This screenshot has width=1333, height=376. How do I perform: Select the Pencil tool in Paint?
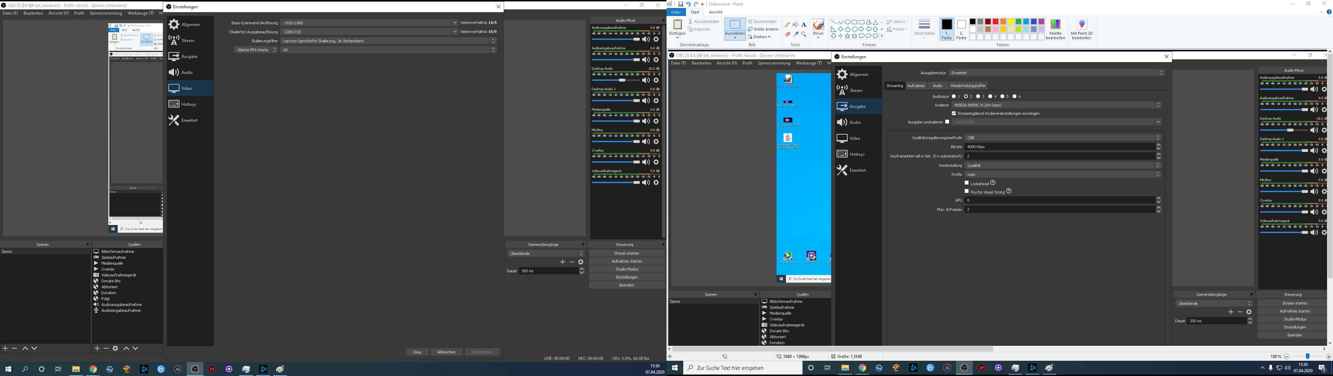(x=787, y=24)
